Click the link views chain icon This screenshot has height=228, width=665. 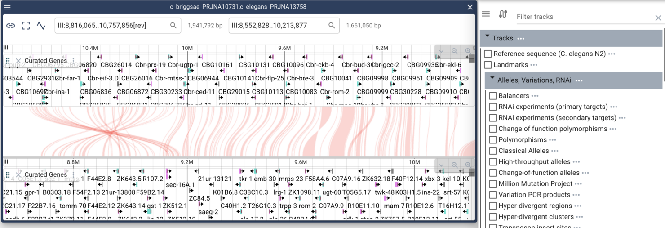point(10,26)
